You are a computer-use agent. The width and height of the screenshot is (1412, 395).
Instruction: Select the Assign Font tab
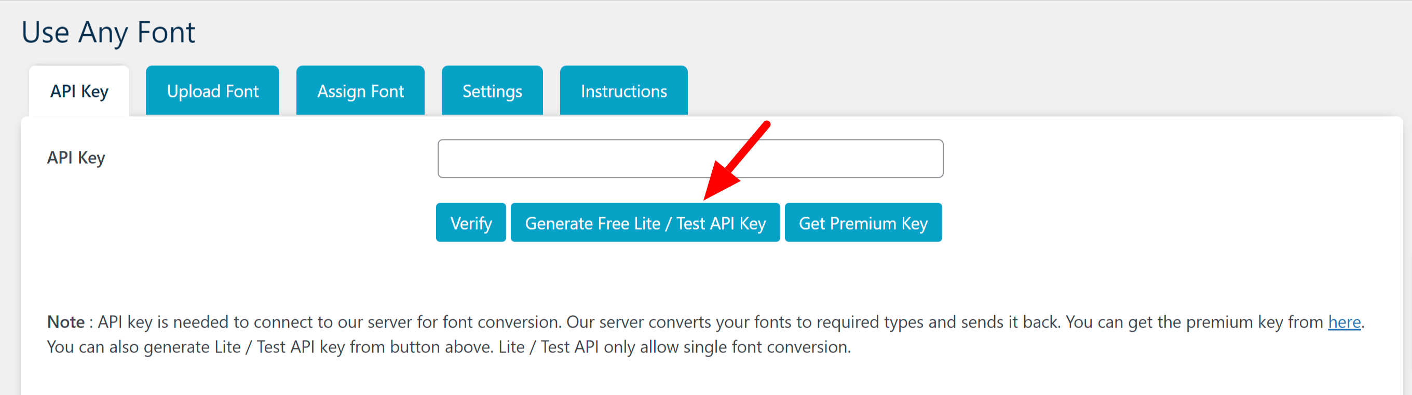coord(360,91)
